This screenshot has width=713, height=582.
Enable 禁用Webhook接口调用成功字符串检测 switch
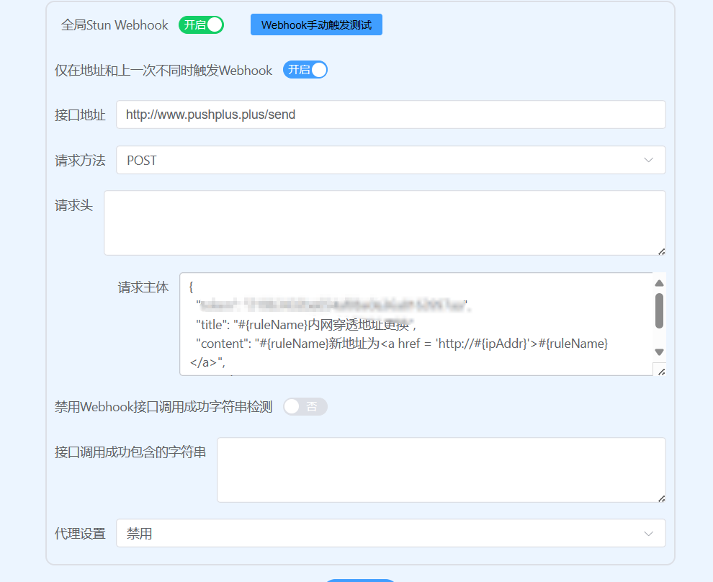pyautogui.click(x=305, y=406)
